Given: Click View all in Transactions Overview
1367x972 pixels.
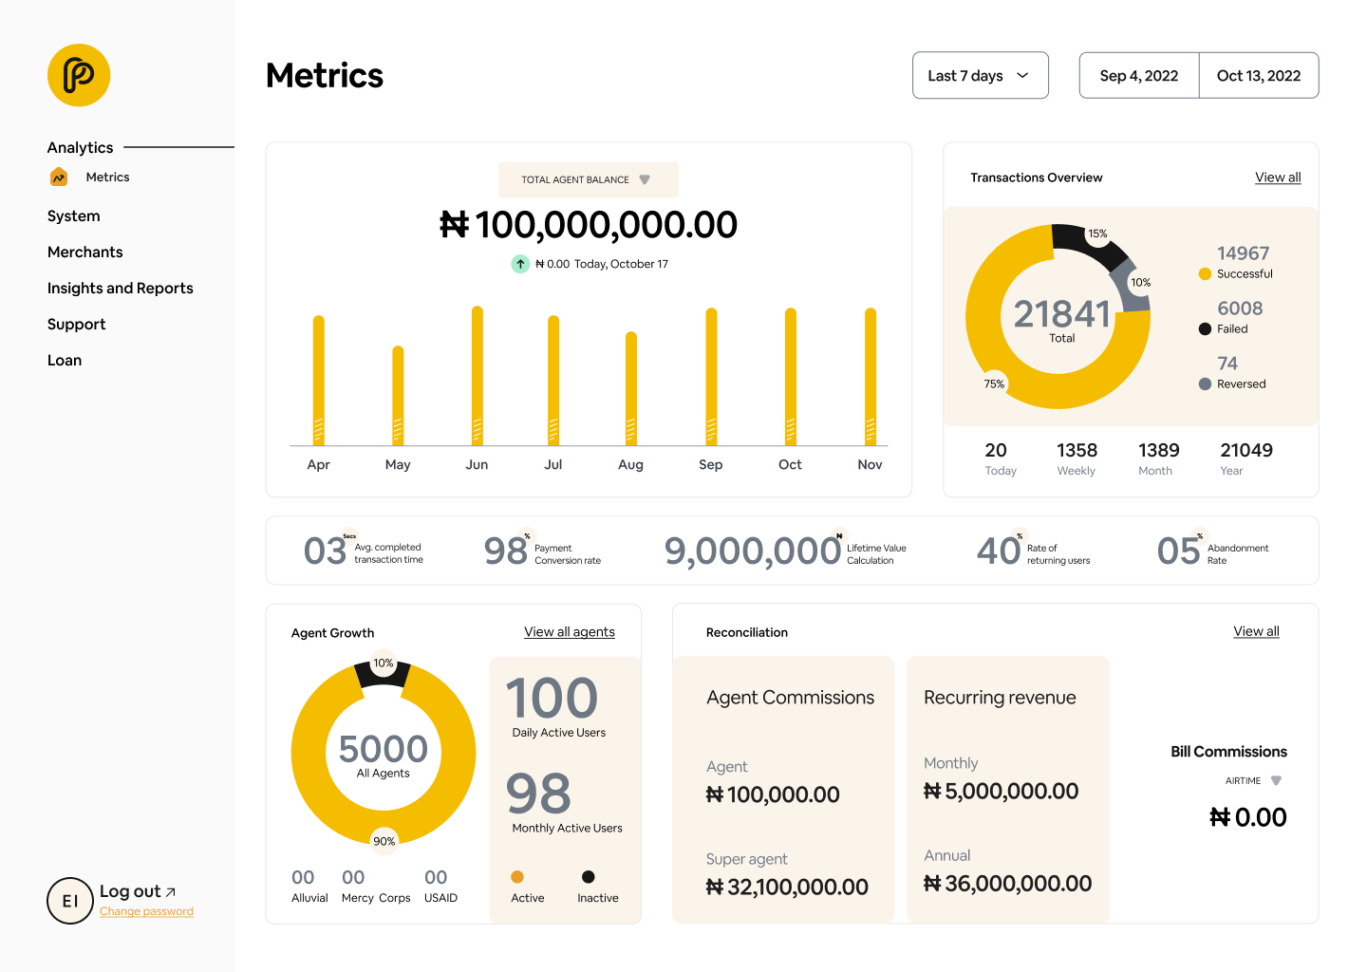Looking at the screenshot, I should coord(1278,178).
